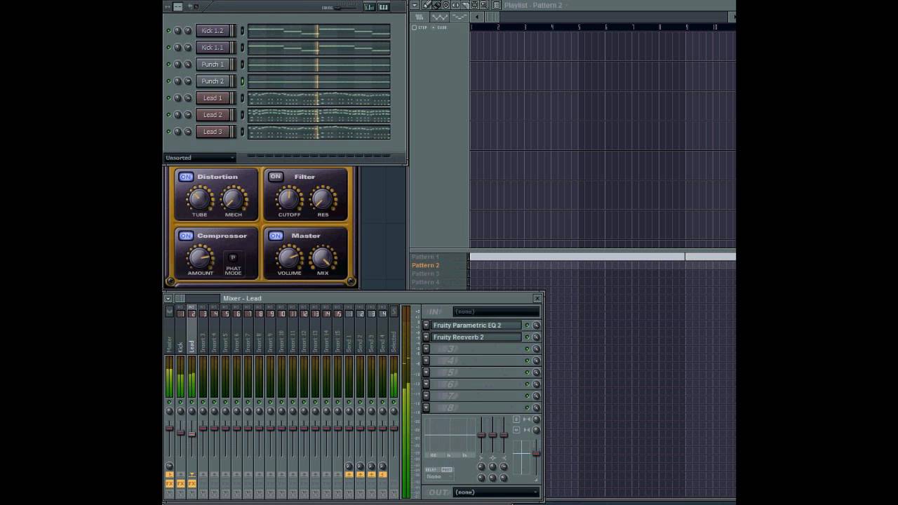Open effect slot 3 menu arrow
The width and height of the screenshot is (898, 505).
click(427, 349)
